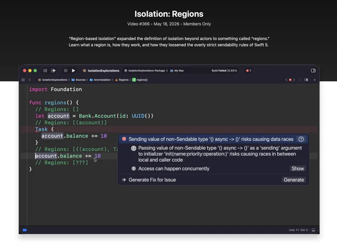Click the add-with-sparkle toolbar icon
The image size is (337, 249).
click(x=54, y=70)
